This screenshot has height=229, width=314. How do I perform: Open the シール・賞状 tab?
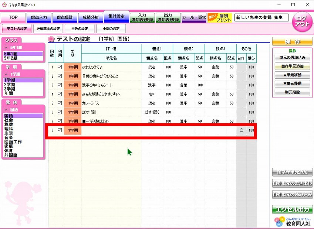pyautogui.click(x=194, y=18)
